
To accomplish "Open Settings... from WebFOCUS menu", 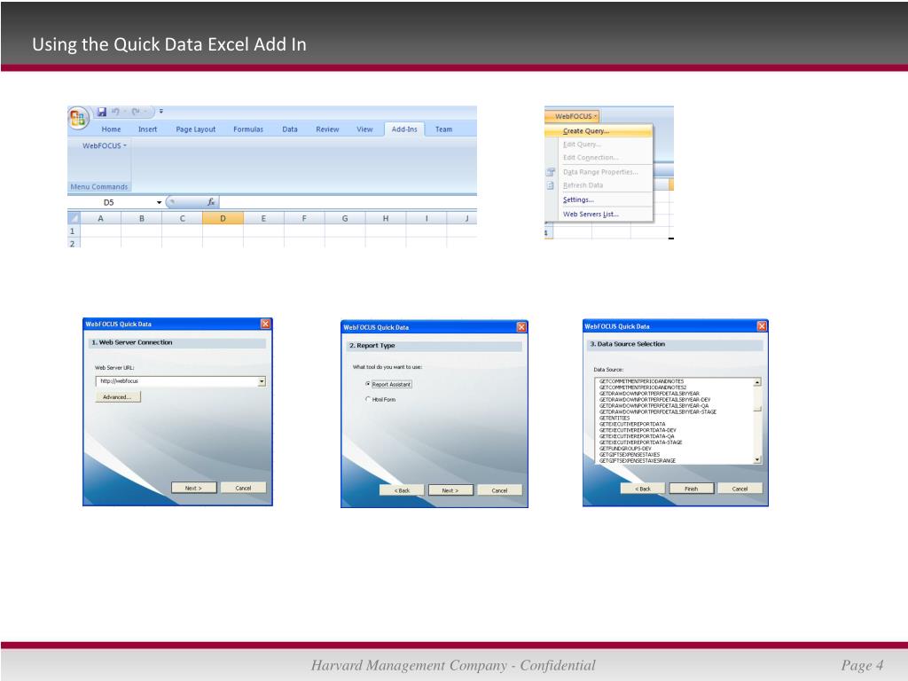I will [599, 200].
